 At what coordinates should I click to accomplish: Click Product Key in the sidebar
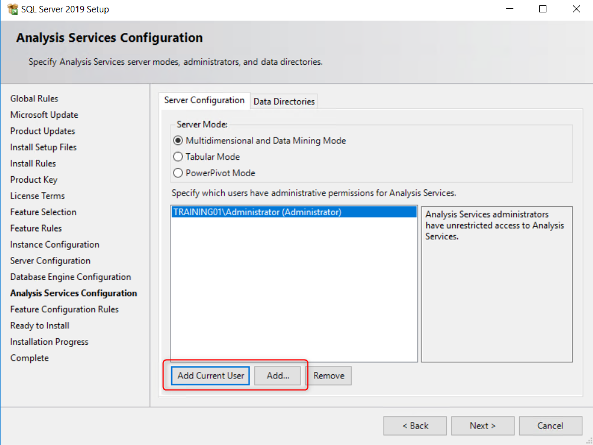[34, 180]
